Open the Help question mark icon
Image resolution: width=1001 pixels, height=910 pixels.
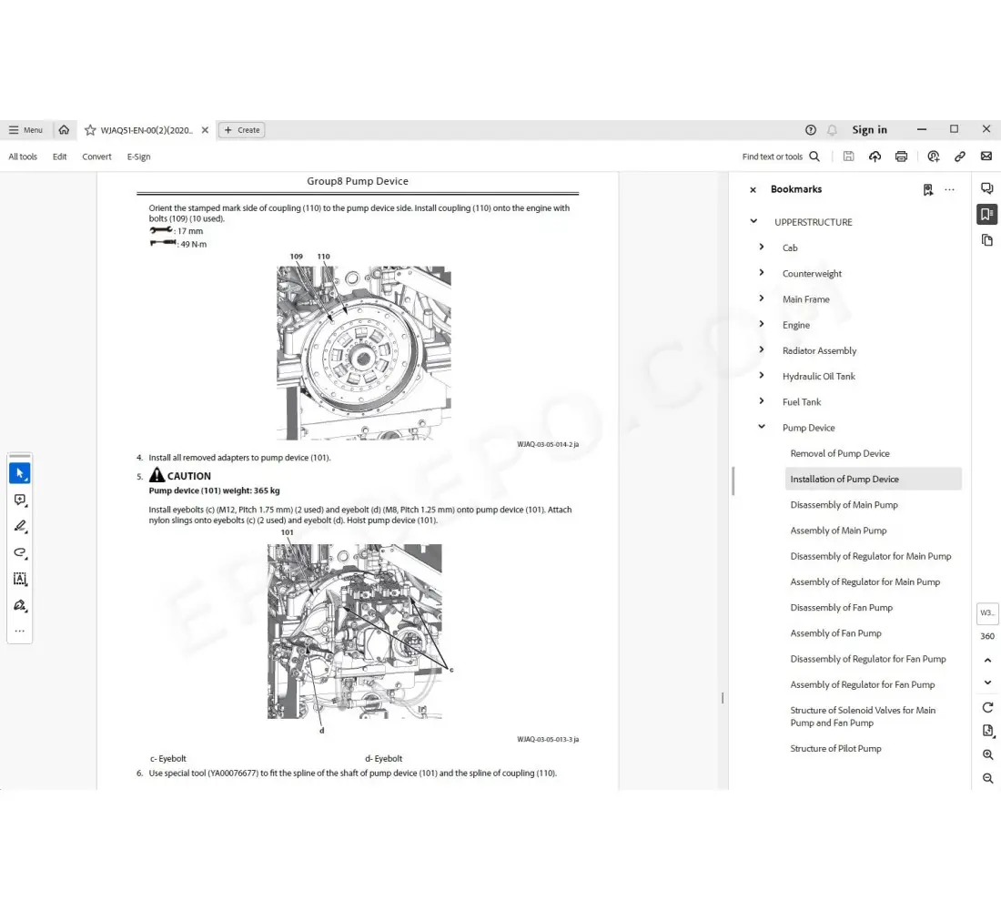(811, 130)
